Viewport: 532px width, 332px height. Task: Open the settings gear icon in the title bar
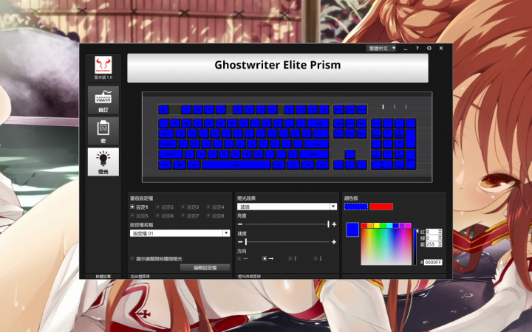[429, 48]
